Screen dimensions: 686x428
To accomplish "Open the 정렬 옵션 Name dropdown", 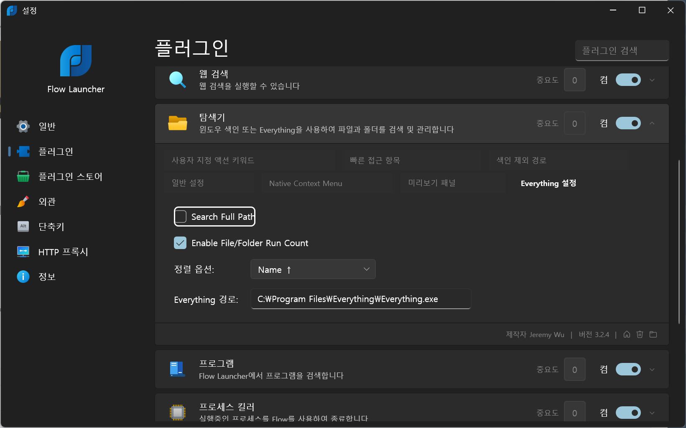I will 313,269.
